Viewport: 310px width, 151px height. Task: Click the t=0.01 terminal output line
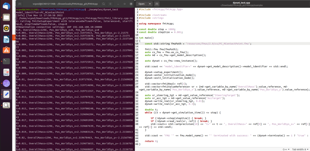click(x=75, y=81)
